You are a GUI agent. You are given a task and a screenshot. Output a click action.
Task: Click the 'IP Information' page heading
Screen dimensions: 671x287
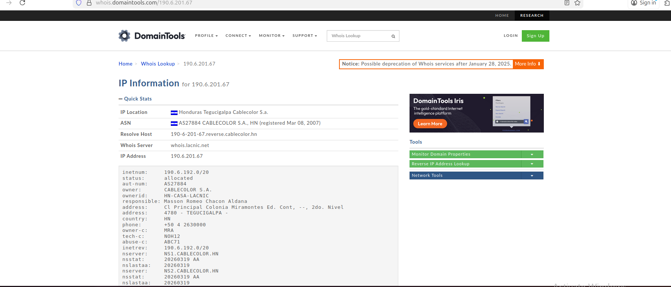(x=149, y=83)
